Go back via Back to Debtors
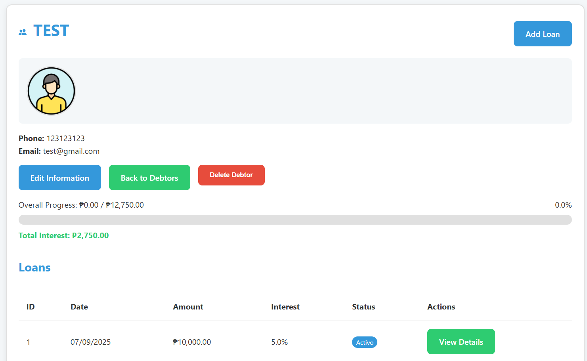Image resolution: width=587 pixels, height=361 pixels. pos(149,178)
